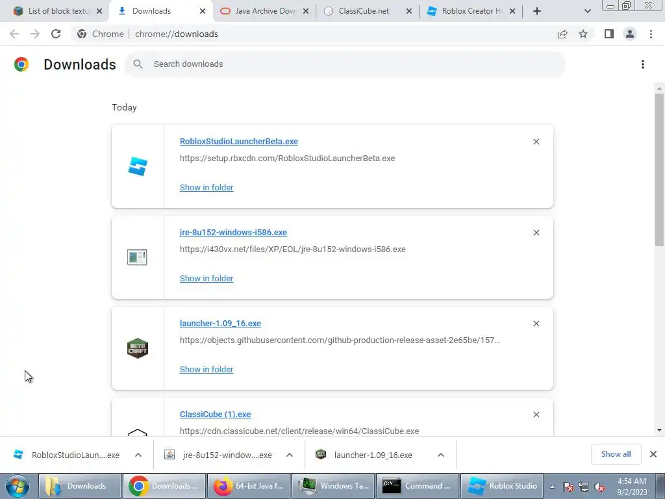Open a new tab with plus button
Image resolution: width=665 pixels, height=499 pixels.
point(537,11)
